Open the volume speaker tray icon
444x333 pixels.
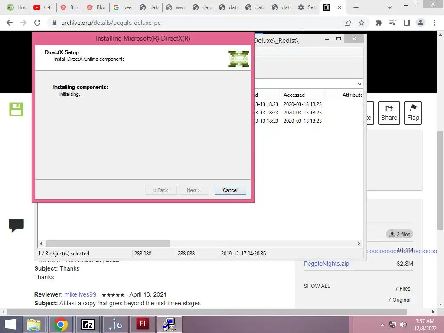pyautogui.click(x=403, y=324)
